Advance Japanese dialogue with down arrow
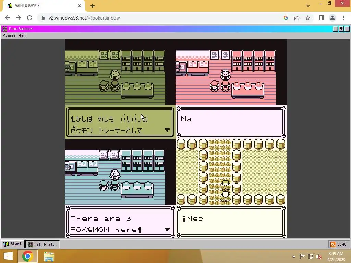This screenshot has width=351, height=263. point(167,130)
